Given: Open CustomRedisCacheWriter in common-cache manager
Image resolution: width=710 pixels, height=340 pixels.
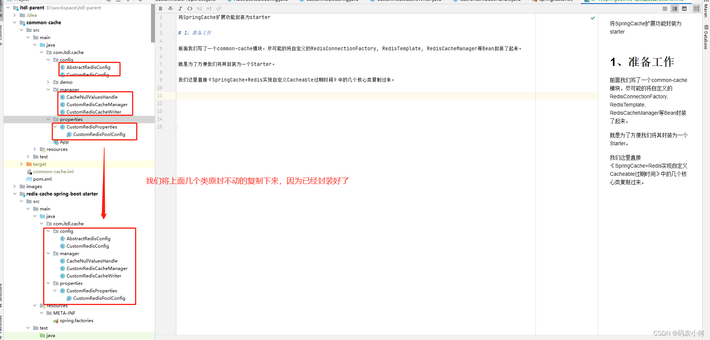Looking at the screenshot, I should 94,112.
